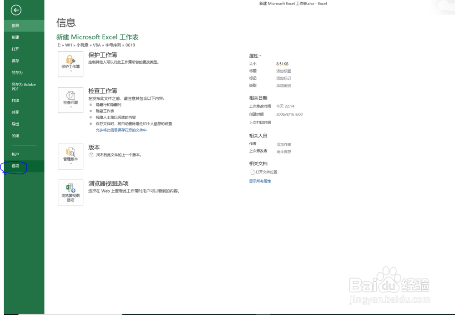This screenshot has height=315, width=455.
Task: Open the 共享 menu item
Action: pyautogui.click(x=24, y=112)
